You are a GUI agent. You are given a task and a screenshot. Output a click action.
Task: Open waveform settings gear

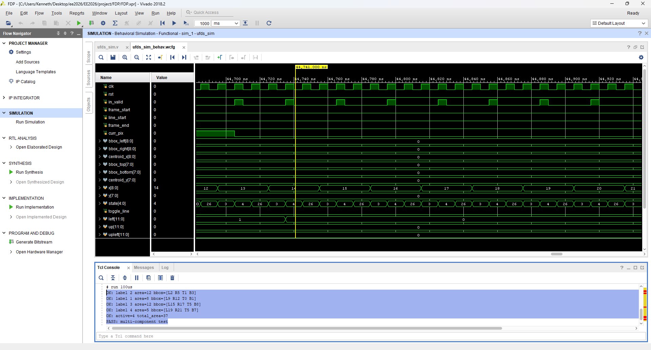click(x=641, y=57)
